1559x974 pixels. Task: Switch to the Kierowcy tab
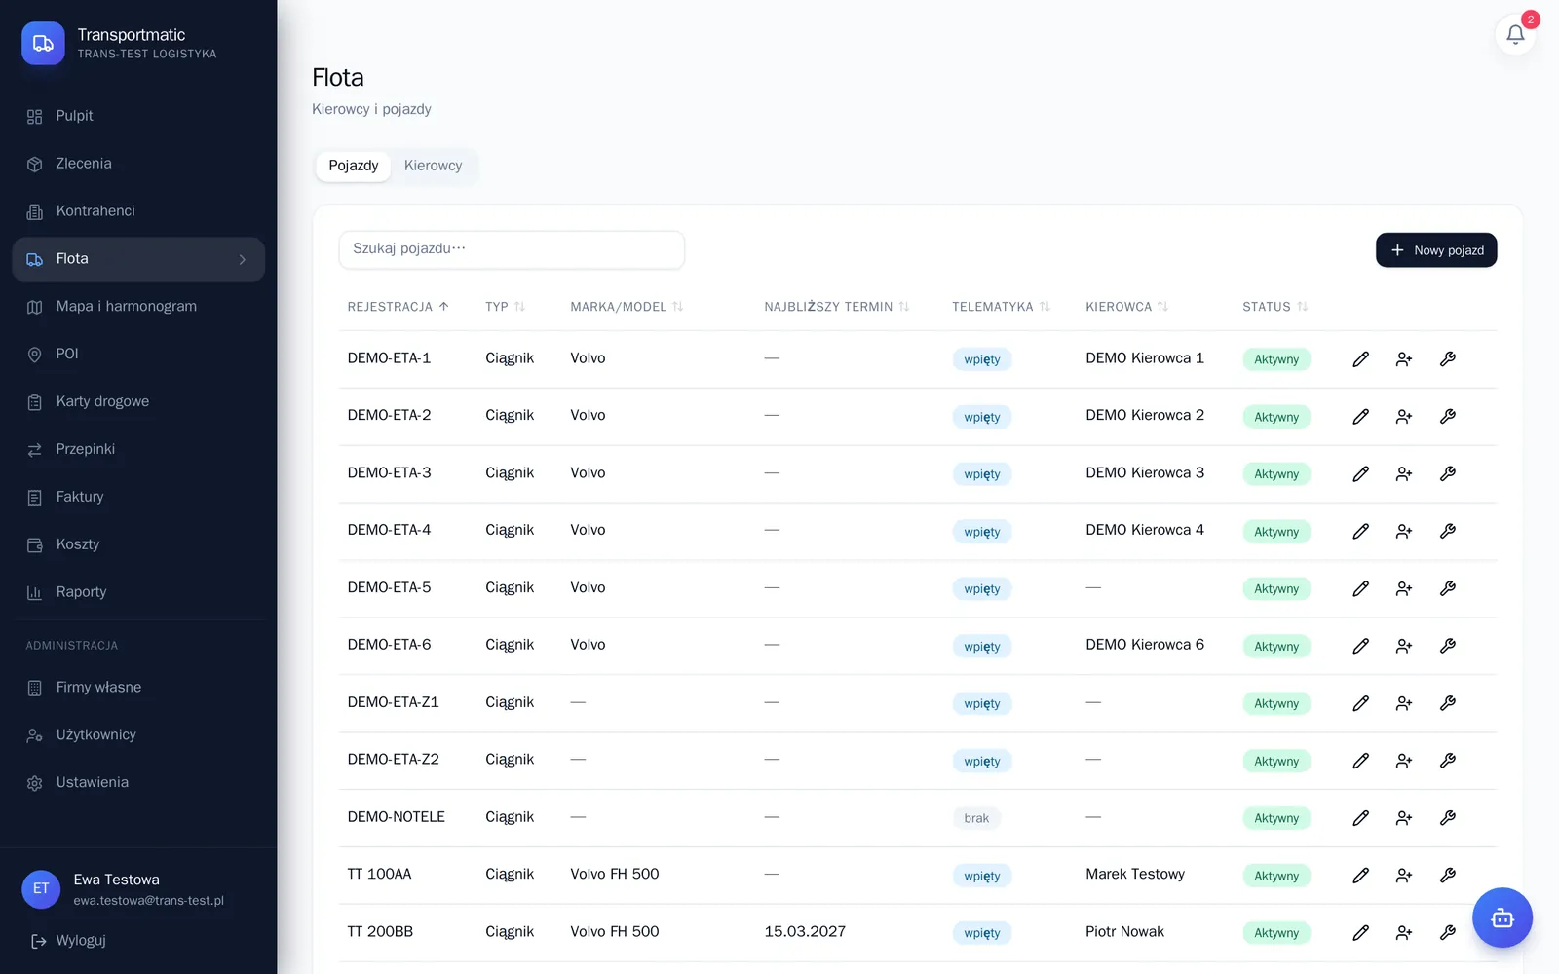[434, 166]
